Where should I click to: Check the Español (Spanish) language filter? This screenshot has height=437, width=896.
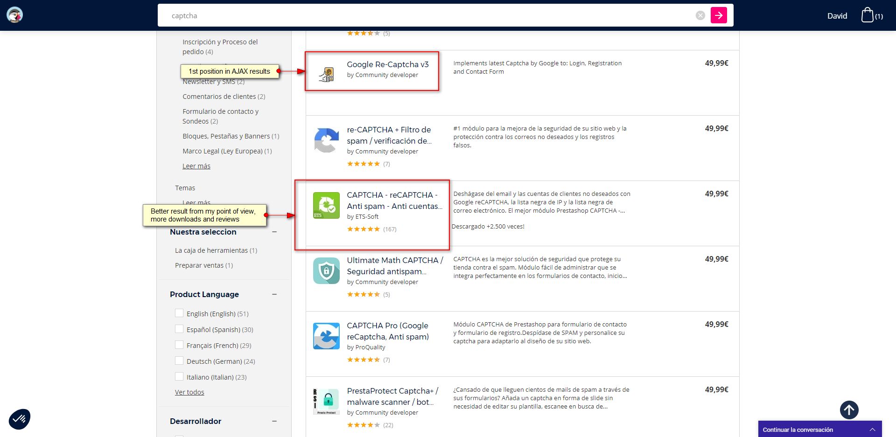(x=179, y=329)
